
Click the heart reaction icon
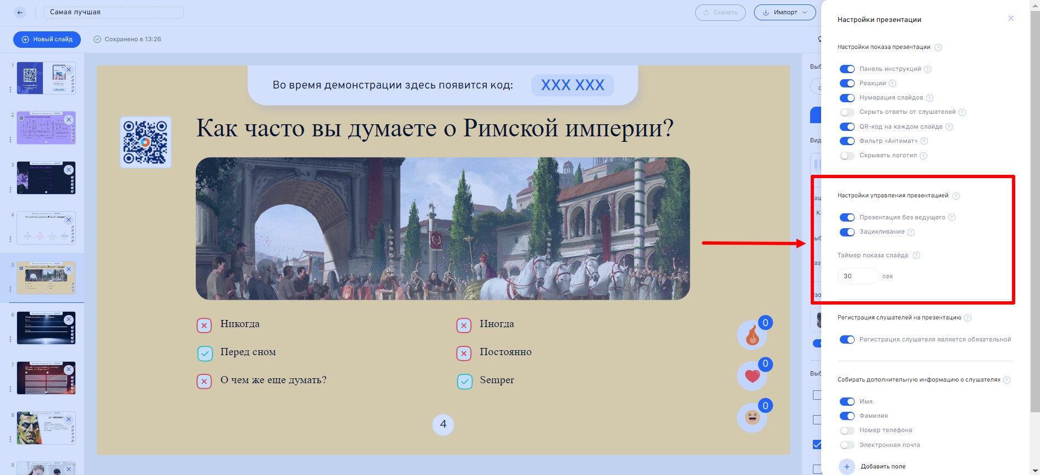point(752,376)
